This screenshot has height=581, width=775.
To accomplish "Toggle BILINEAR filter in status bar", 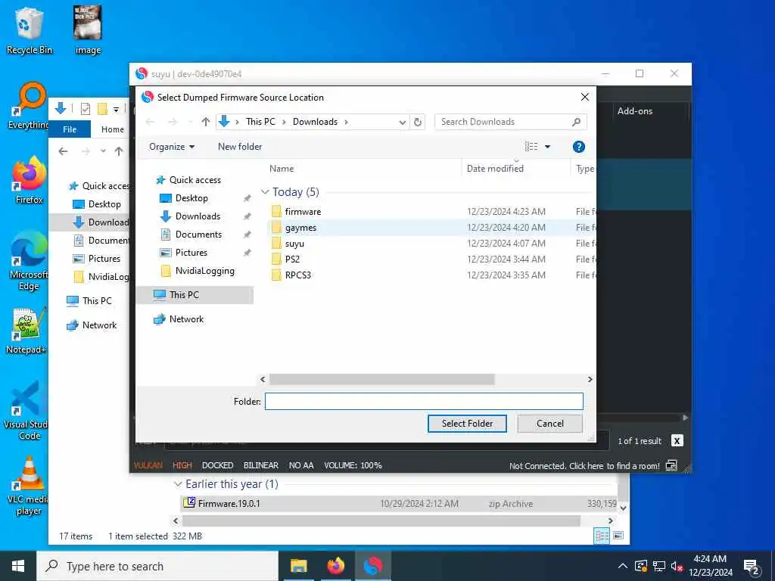I will pos(260,465).
